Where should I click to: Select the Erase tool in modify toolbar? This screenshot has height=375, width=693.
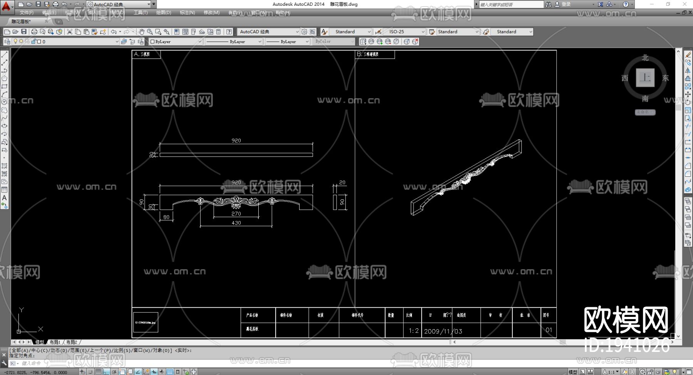(688, 55)
